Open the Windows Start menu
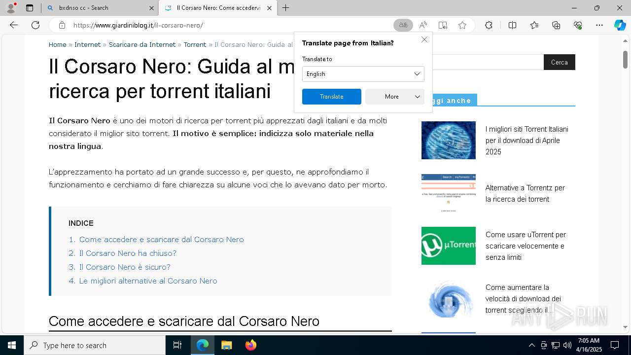The image size is (631, 355). (12, 345)
